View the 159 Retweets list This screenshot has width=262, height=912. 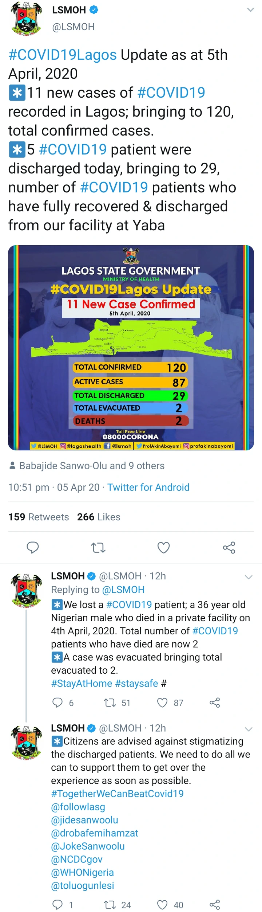pos(39,517)
